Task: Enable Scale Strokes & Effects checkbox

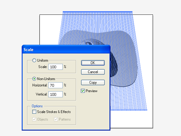Action: pyautogui.click(x=34, y=112)
